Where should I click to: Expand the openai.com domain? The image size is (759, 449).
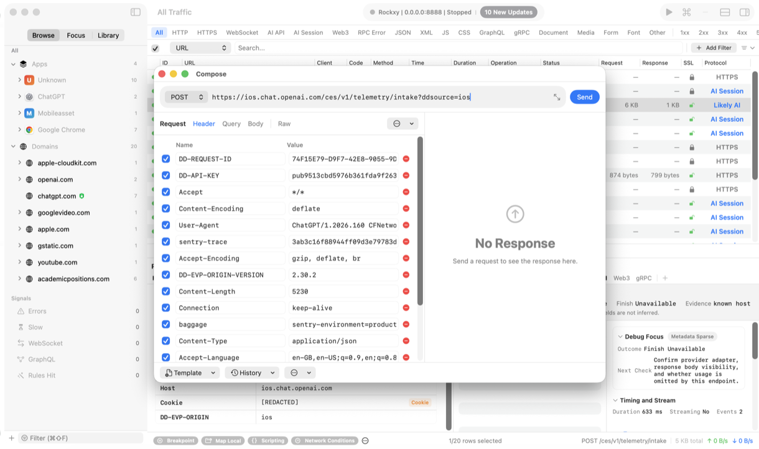pyautogui.click(x=19, y=180)
